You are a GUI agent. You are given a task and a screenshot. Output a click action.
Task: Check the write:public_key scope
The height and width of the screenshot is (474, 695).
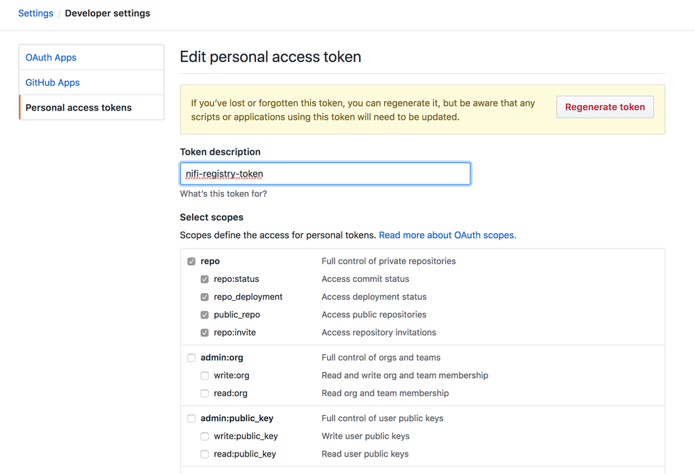[205, 436]
